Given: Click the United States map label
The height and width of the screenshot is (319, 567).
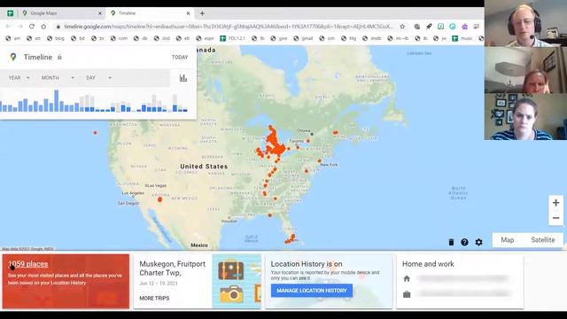Looking at the screenshot, I should coord(204,167).
